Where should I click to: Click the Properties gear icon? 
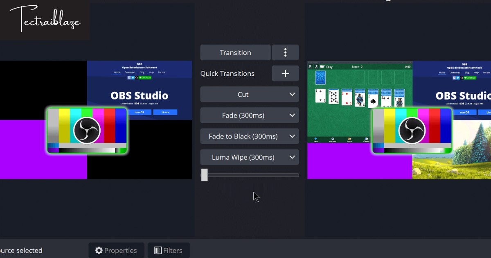click(99, 250)
